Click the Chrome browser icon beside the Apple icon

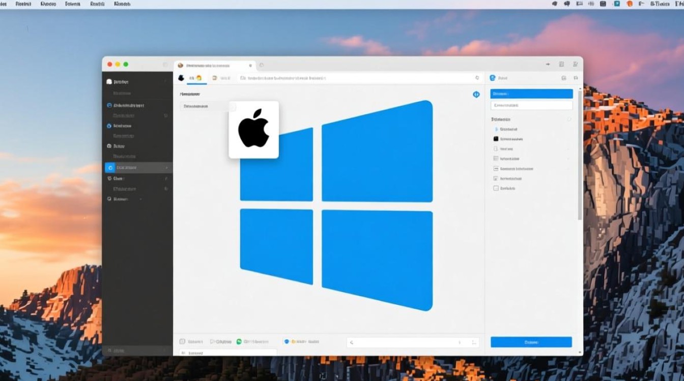pyautogui.click(x=198, y=78)
